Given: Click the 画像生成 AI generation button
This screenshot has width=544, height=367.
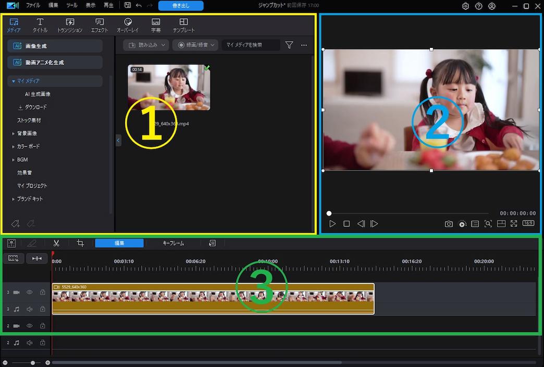Looking at the screenshot, I should (54, 46).
